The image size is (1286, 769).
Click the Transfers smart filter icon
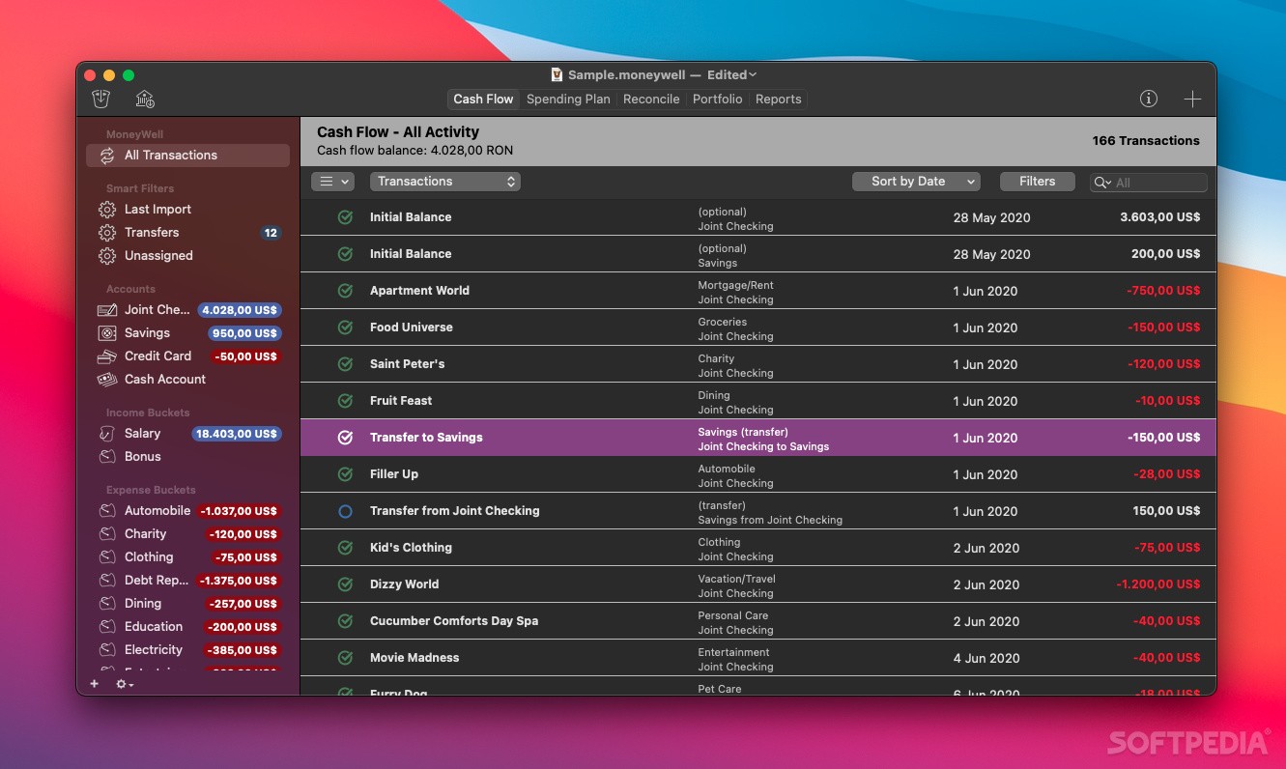coord(108,232)
